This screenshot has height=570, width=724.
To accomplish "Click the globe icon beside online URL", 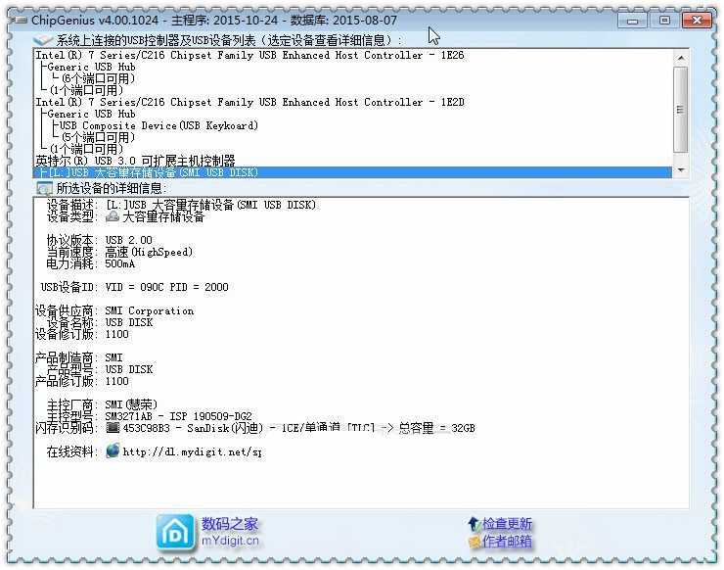I will 113,451.
